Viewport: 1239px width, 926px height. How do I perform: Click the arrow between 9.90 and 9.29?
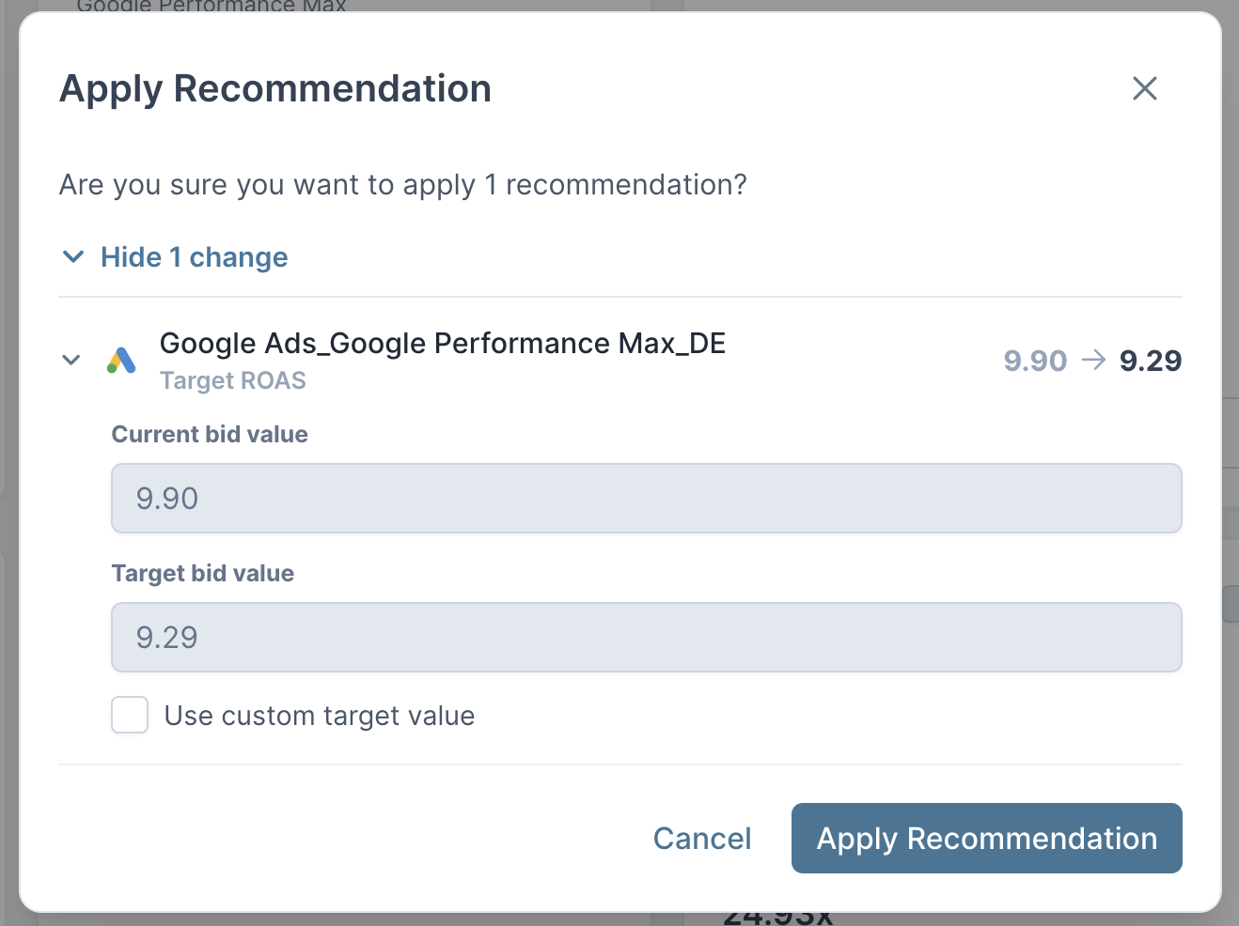click(x=1093, y=360)
